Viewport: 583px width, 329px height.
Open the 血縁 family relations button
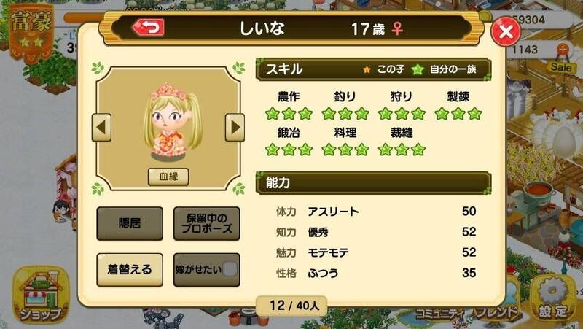pyautogui.click(x=168, y=177)
